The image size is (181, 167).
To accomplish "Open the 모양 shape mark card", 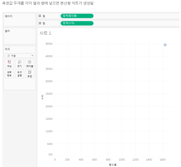I will pos(30,74).
